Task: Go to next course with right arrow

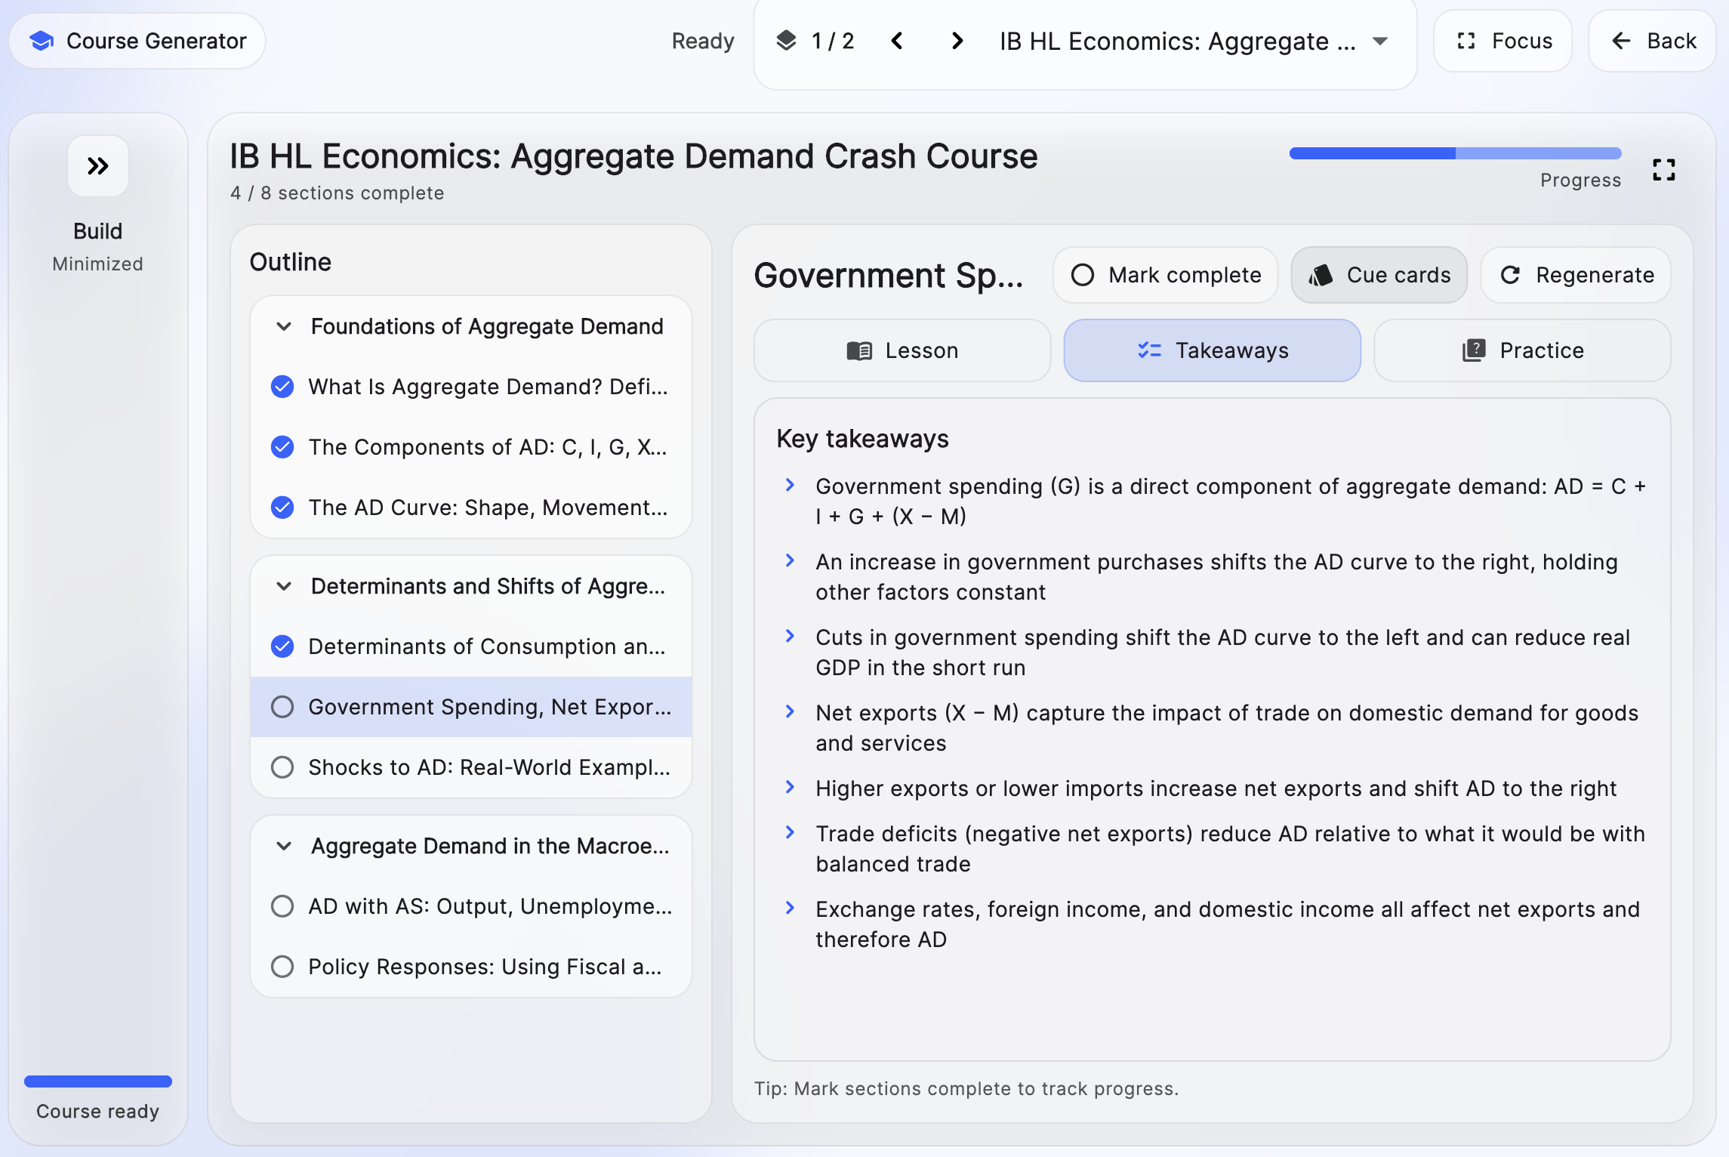Action: (957, 41)
